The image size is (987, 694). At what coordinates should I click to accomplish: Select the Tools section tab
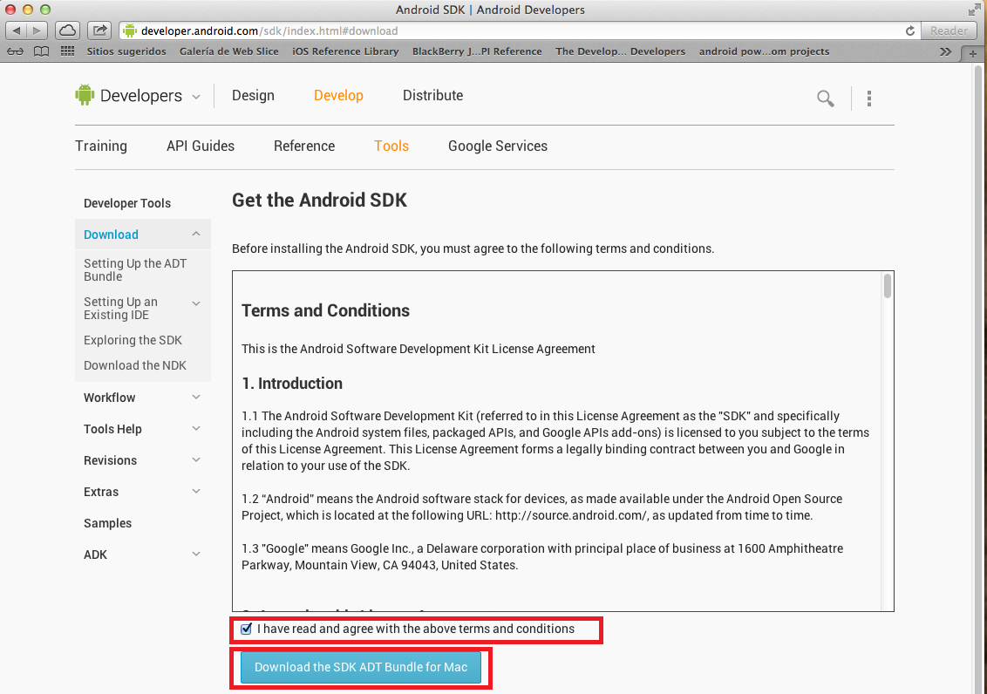[x=391, y=146]
